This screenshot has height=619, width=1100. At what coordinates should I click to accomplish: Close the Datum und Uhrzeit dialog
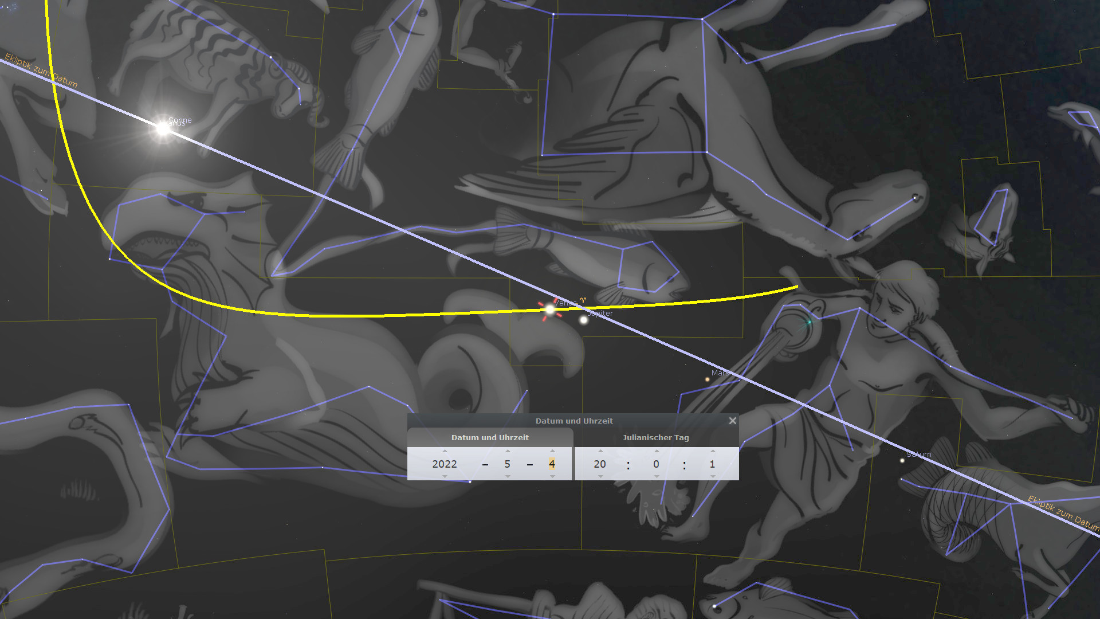pos(732,421)
